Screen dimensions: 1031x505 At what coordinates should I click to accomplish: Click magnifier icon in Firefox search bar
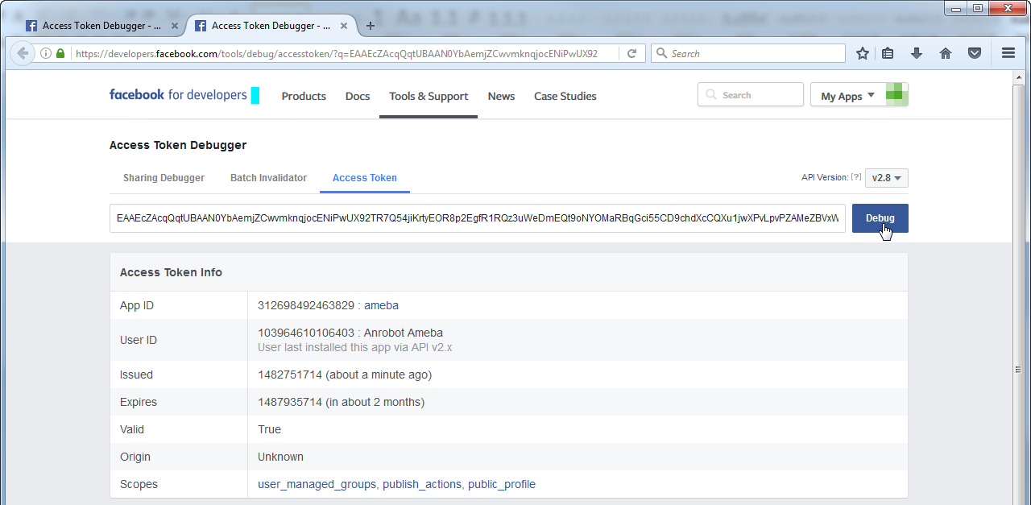click(662, 53)
